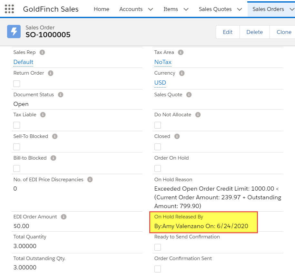The height and width of the screenshot is (273, 295).
Task: Select Total Outstanding Qty. 3.00000 value
Action: point(25,267)
